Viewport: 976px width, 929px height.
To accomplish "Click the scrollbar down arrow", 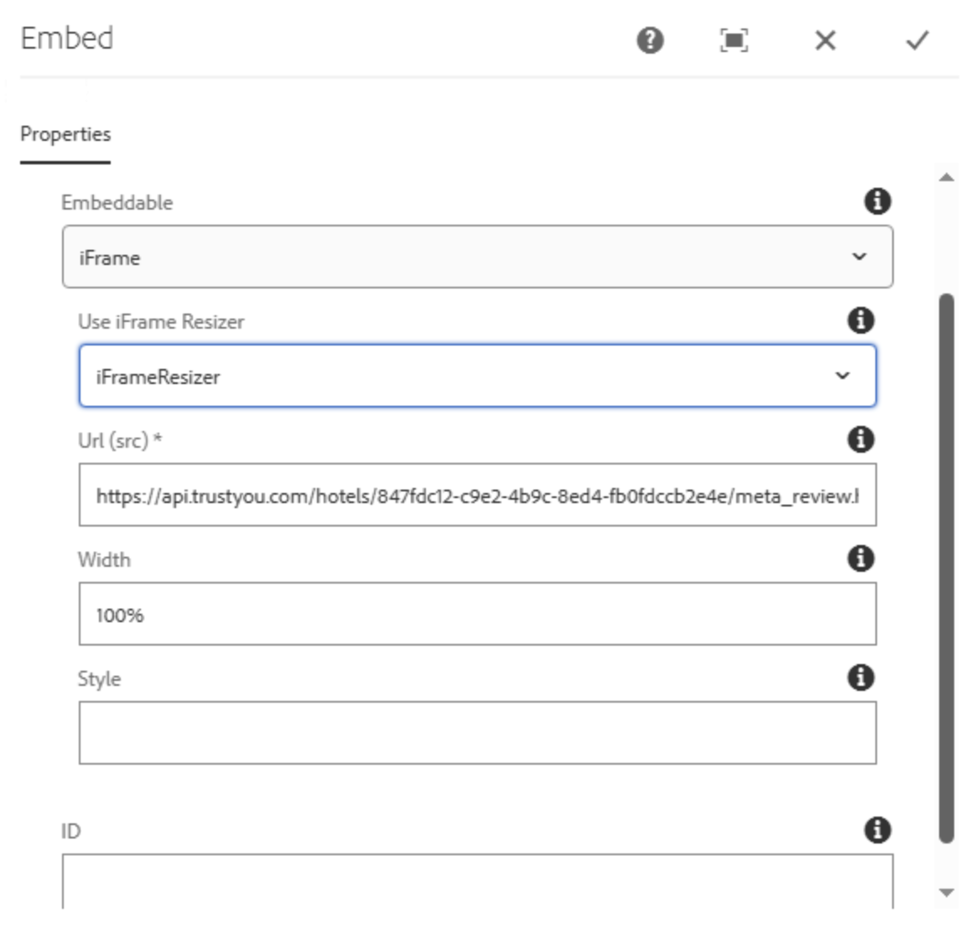I will 945,894.
